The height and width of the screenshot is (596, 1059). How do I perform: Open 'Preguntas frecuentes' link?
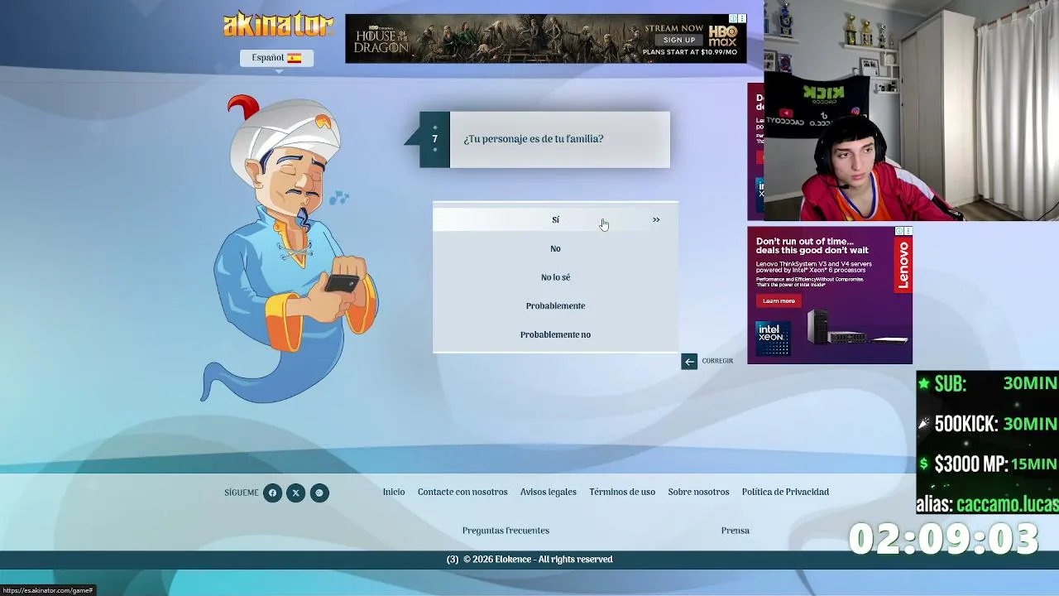tap(506, 531)
